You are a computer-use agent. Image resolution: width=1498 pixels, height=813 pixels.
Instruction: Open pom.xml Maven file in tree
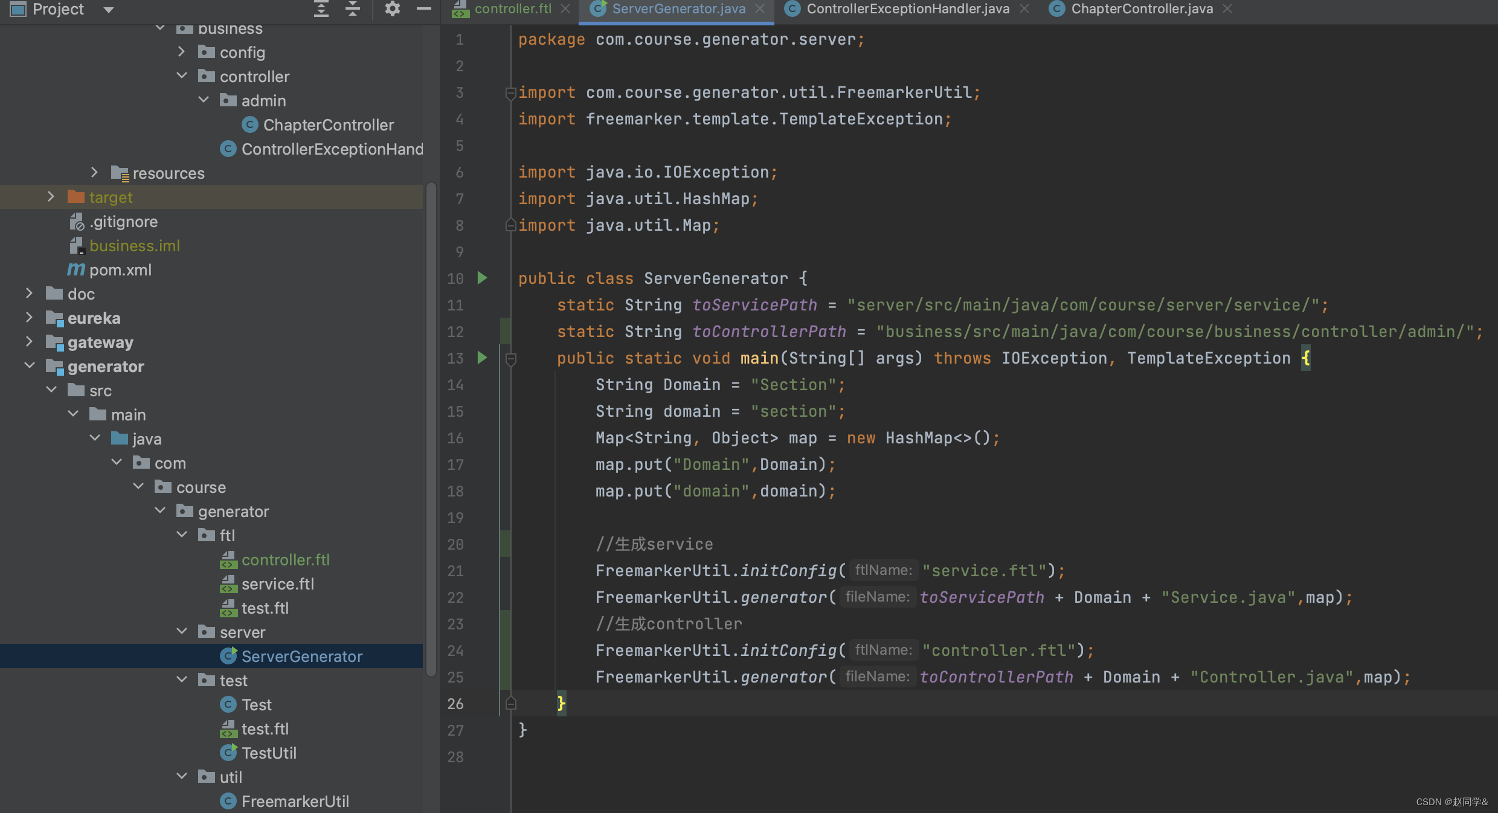[x=120, y=270]
